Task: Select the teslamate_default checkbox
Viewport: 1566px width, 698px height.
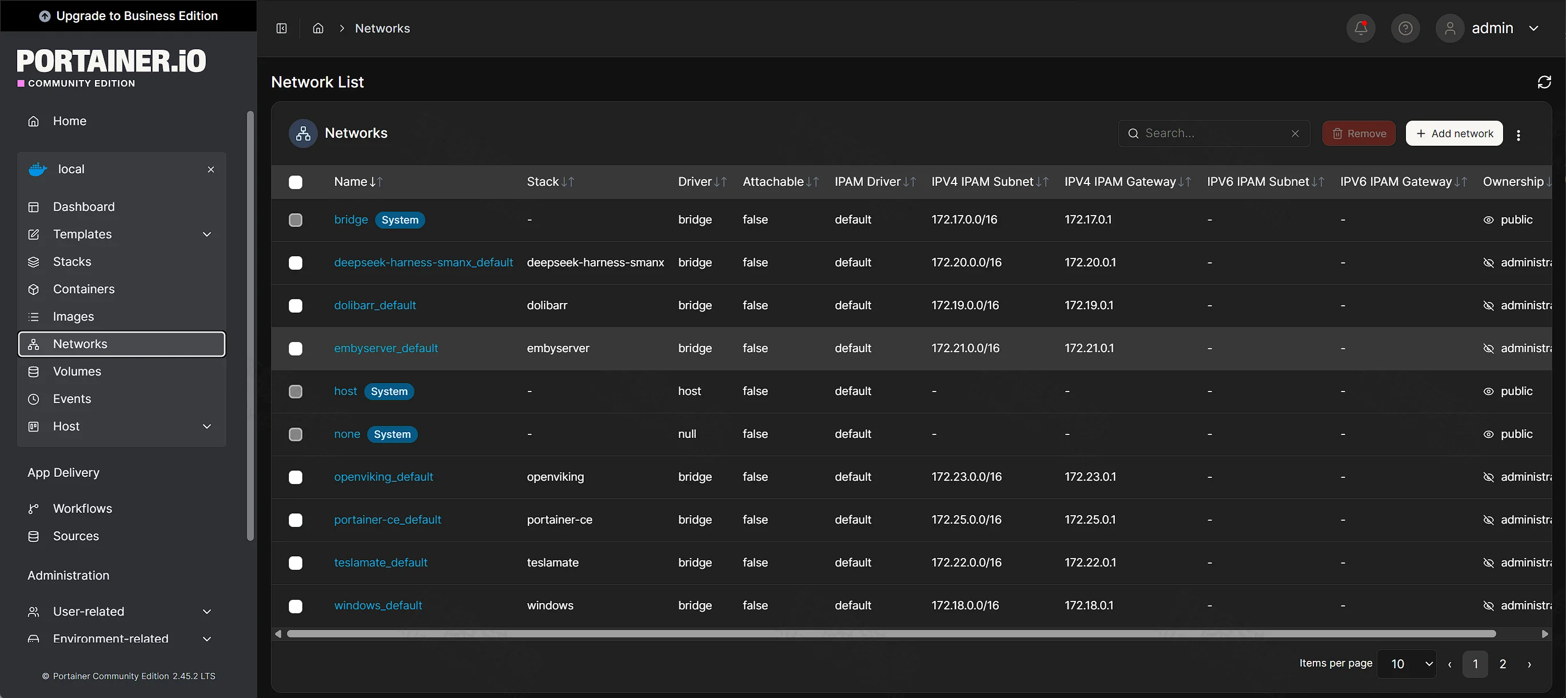Action: click(x=296, y=563)
